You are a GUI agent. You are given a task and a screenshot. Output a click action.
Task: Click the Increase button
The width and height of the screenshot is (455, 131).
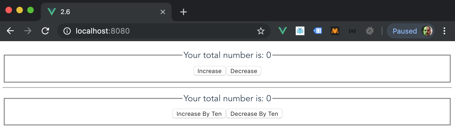(x=210, y=71)
